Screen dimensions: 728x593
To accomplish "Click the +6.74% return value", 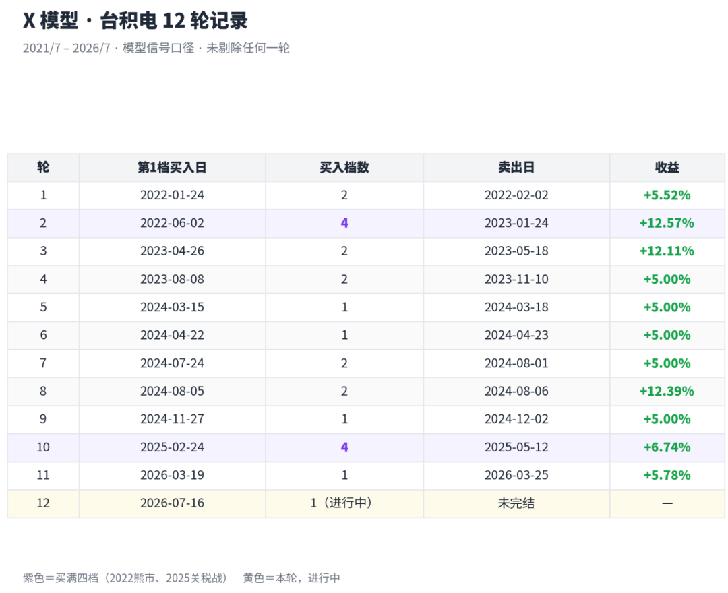I will [667, 447].
